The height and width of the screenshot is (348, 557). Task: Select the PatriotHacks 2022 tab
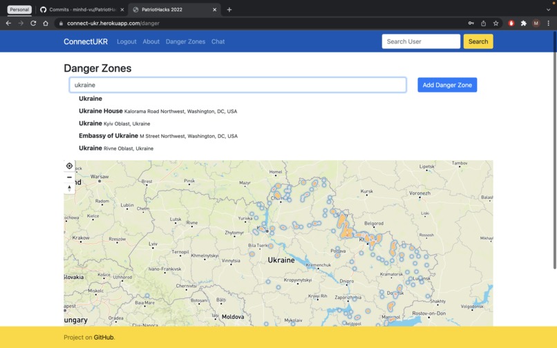pyautogui.click(x=174, y=10)
